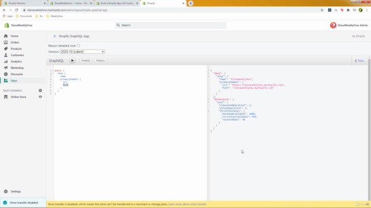Image resolution: width=371 pixels, height=208 pixels.
Task: Open the Docs panel
Action: [x=359, y=61]
